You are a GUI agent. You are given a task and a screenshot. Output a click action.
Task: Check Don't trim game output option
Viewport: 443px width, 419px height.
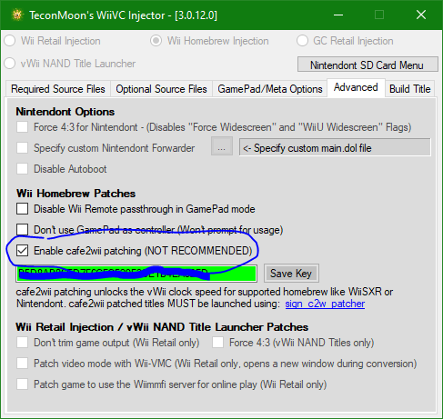point(23,343)
